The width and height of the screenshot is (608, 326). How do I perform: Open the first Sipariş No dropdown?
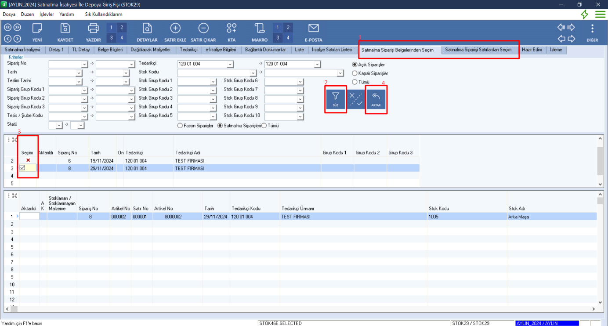coord(84,64)
